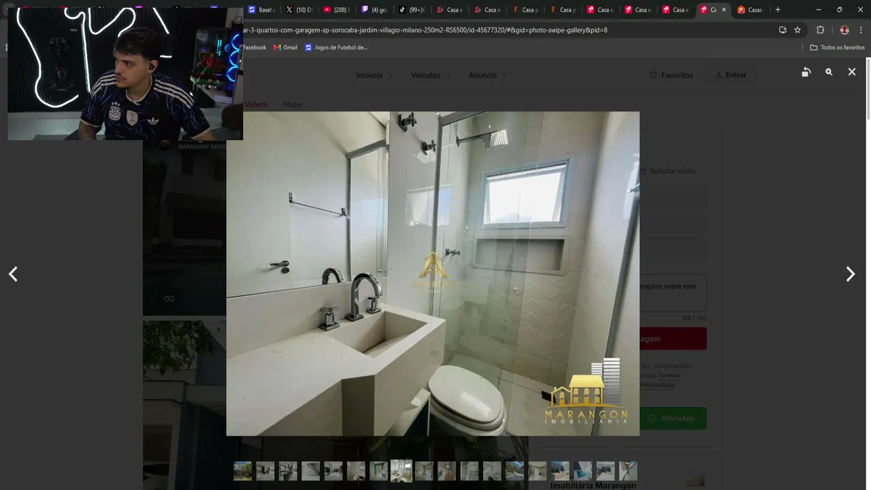
Task: Expand the Imóveis dropdown menu
Action: click(x=374, y=75)
